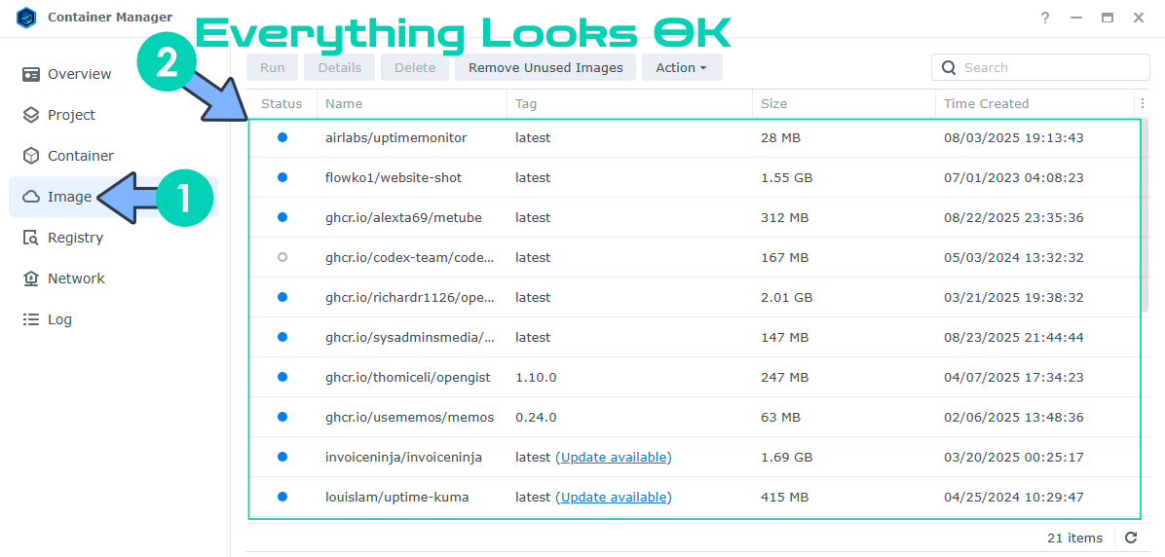Click the Container cube icon
The image size is (1165, 557).
[30, 156]
